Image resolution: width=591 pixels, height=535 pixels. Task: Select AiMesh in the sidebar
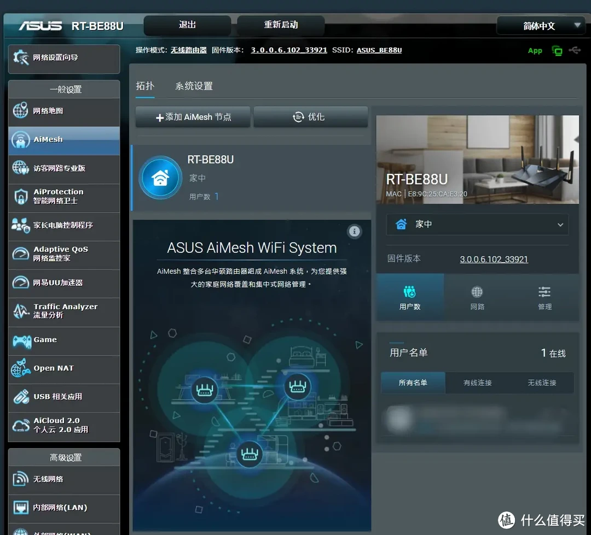64,140
